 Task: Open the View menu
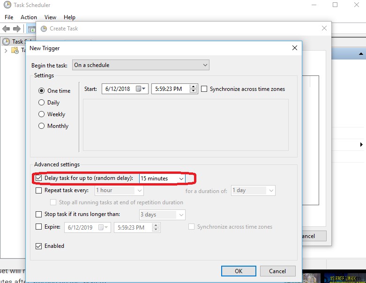tap(50, 17)
